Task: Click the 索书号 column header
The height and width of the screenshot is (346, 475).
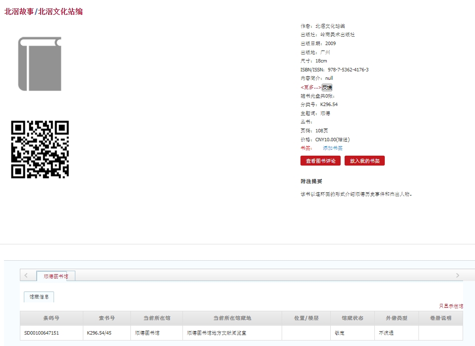Action: [x=107, y=318]
